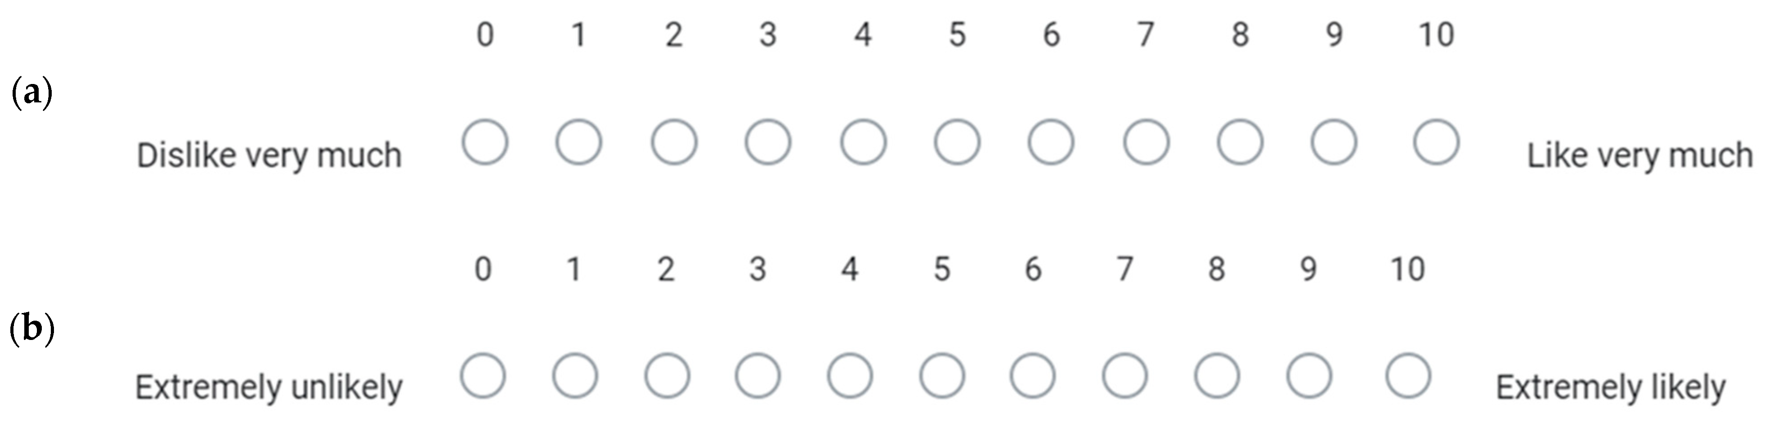Select rating 1 on the liking scale
The image size is (1765, 428).
pyautogui.click(x=579, y=143)
